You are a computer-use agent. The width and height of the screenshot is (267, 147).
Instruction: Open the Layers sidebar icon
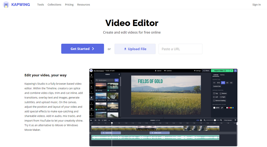click(91, 82)
